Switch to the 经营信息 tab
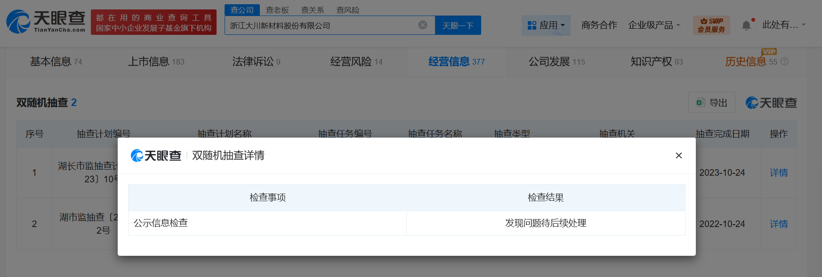The image size is (822, 277). tap(456, 61)
